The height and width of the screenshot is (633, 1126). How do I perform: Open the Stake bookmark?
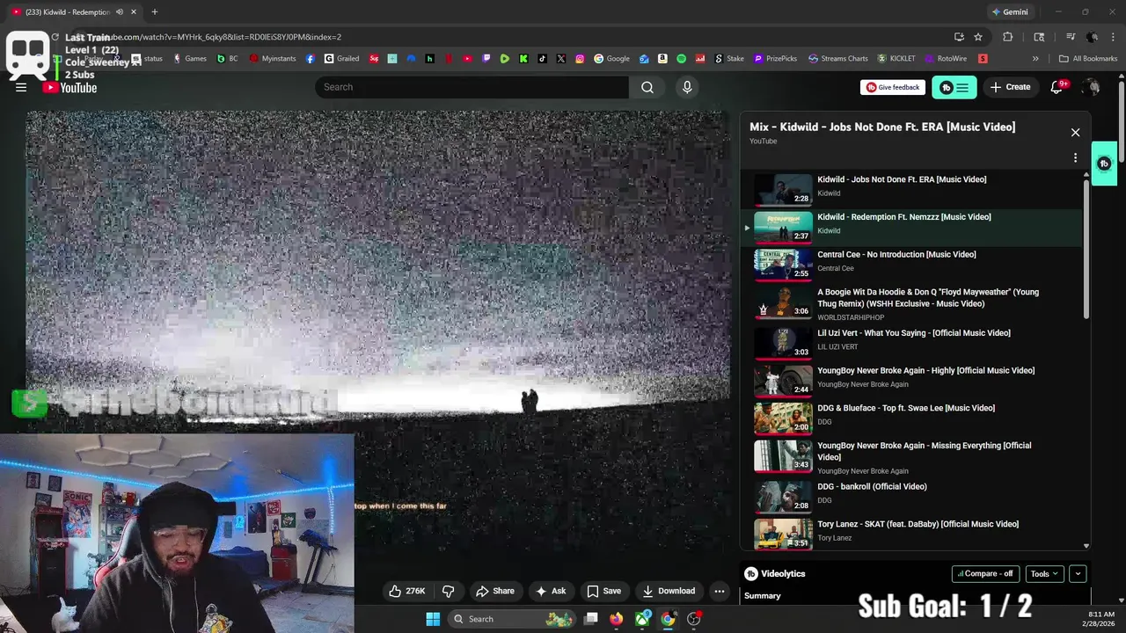coord(728,59)
